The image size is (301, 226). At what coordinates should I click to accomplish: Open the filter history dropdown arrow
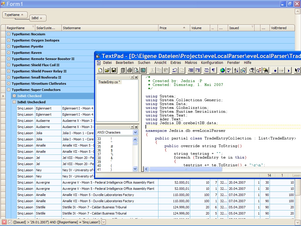coord(103,222)
